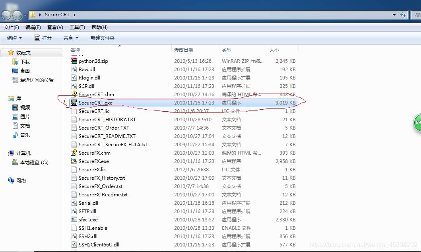Select SecureCRT.exe application icon
421x252 pixels.
click(74, 103)
